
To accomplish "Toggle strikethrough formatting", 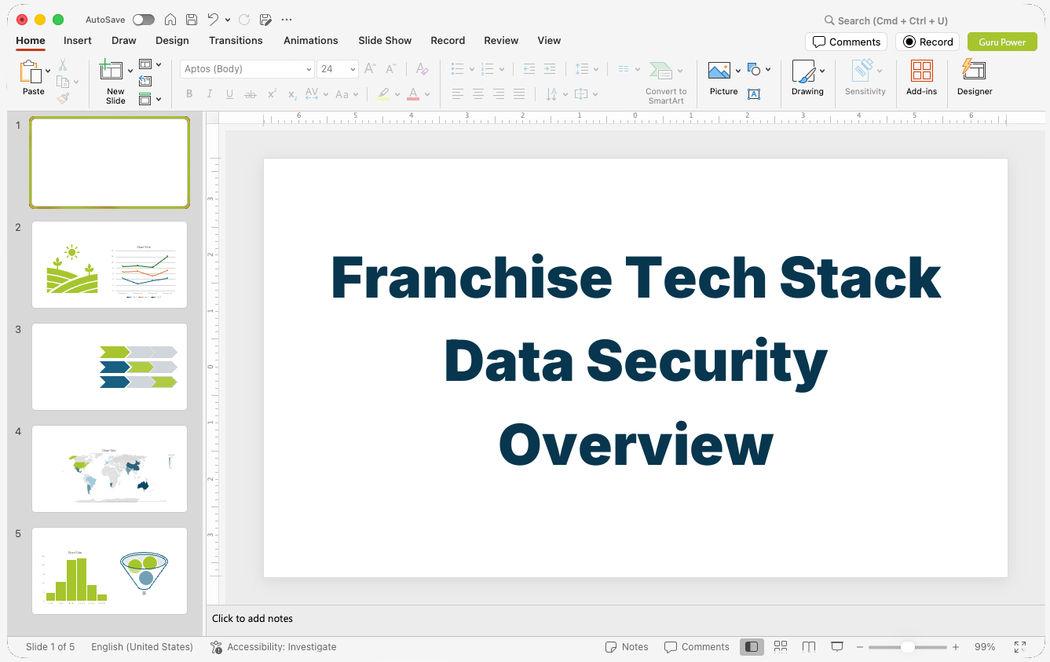I will point(251,94).
